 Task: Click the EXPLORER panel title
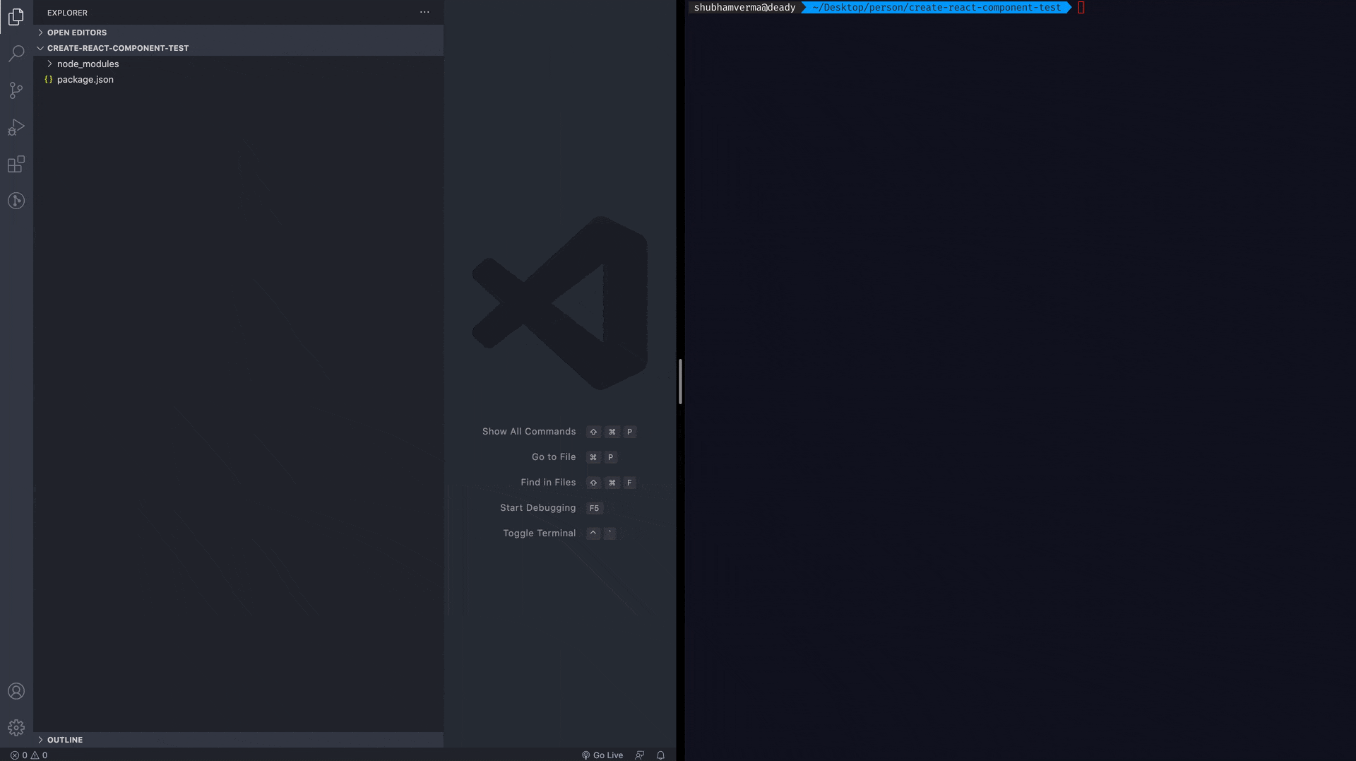(67, 13)
